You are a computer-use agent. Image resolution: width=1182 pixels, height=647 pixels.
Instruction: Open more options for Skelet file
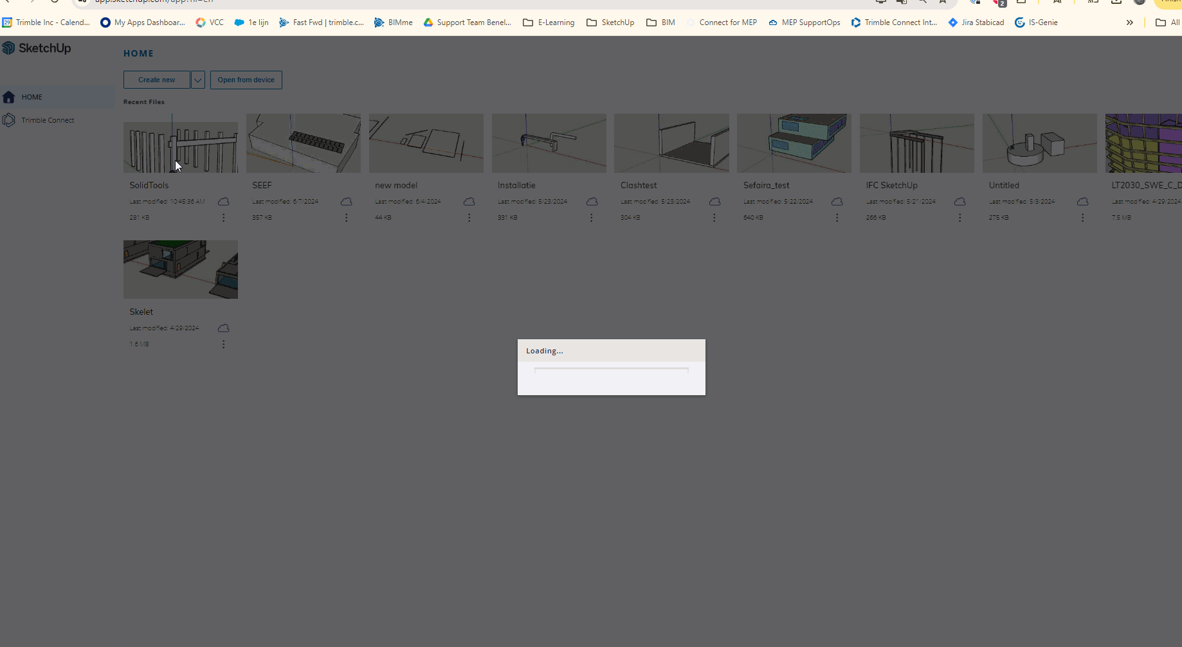click(x=224, y=344)
